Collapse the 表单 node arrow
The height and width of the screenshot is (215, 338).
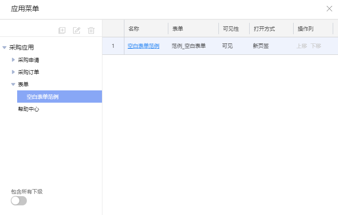pyautogui.click(x=13, y=84)
